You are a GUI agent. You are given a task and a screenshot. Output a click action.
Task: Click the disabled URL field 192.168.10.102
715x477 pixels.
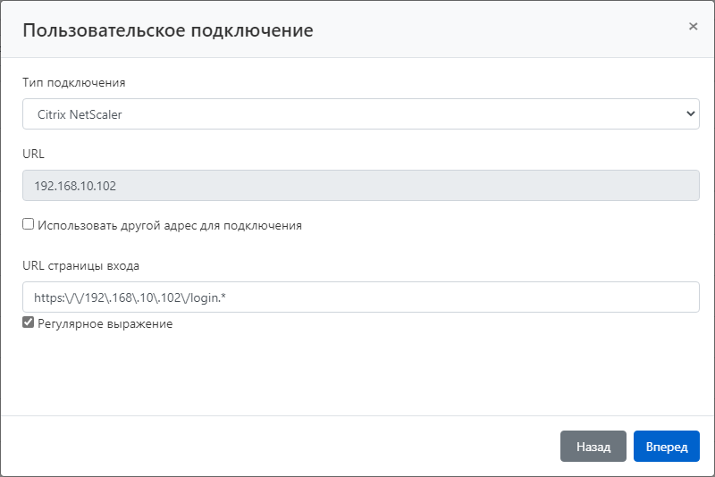[360, 186]
